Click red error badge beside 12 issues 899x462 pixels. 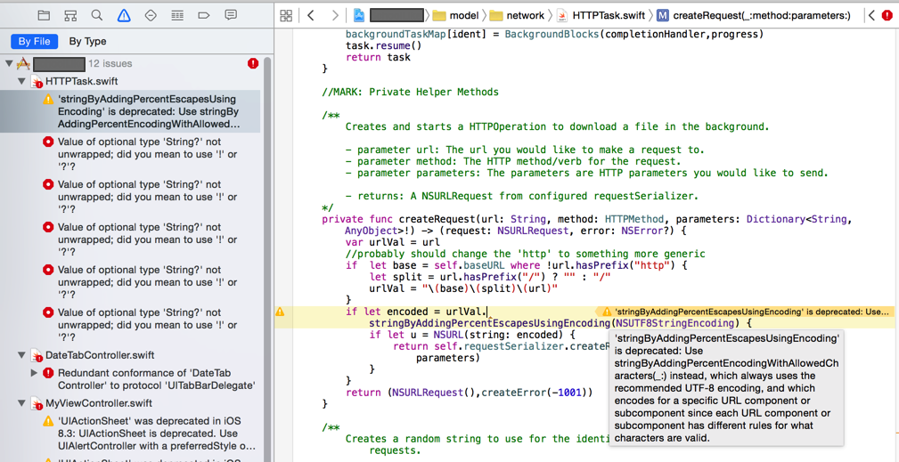(x=253, y=63)
